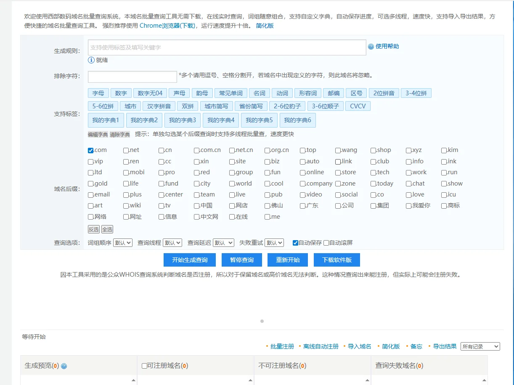Toggle the 自动保存 checkbox
Viewport: 514px width, 385px height.
pos(295,243)
